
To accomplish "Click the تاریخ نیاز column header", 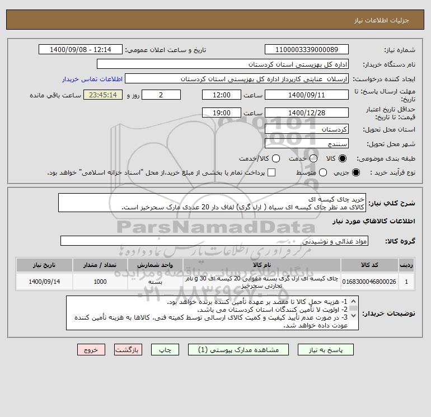I will point(44,265).
